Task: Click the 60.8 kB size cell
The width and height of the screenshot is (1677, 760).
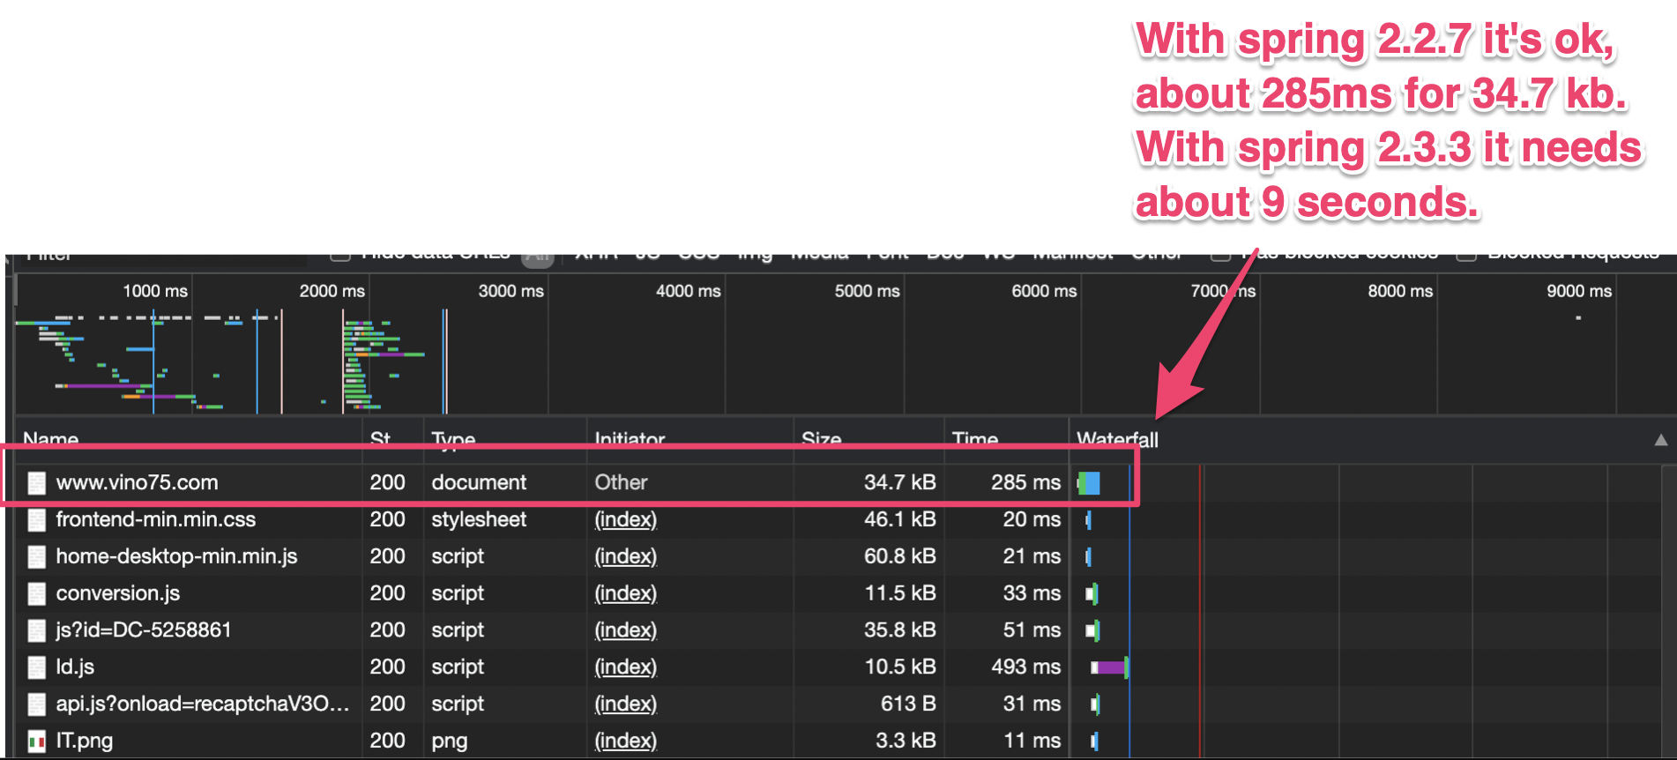Action: coord(899,556)
